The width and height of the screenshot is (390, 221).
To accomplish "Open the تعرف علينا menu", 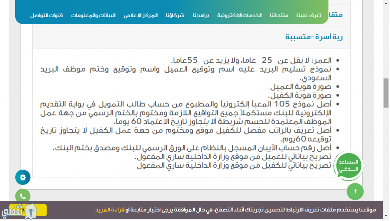I will pos(308,15).
